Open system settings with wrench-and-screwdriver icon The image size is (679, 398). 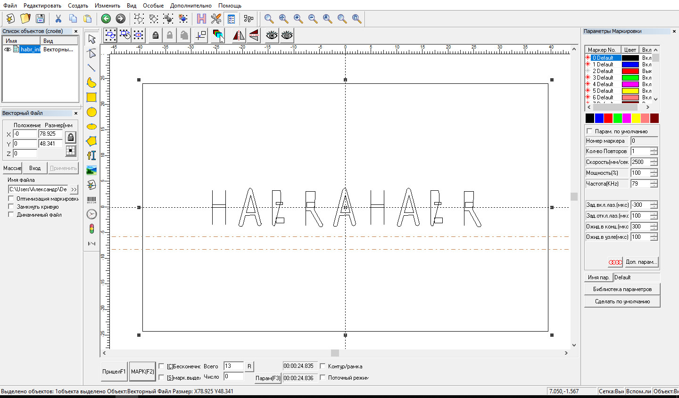(x=216, y=19)
